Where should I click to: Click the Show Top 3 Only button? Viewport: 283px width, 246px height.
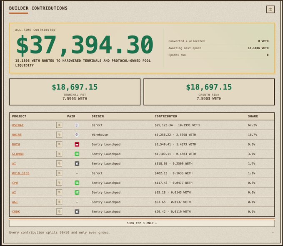click(x=142, y=223)
